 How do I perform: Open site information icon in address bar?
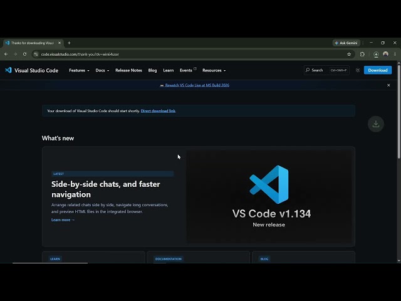click(36, 55)
